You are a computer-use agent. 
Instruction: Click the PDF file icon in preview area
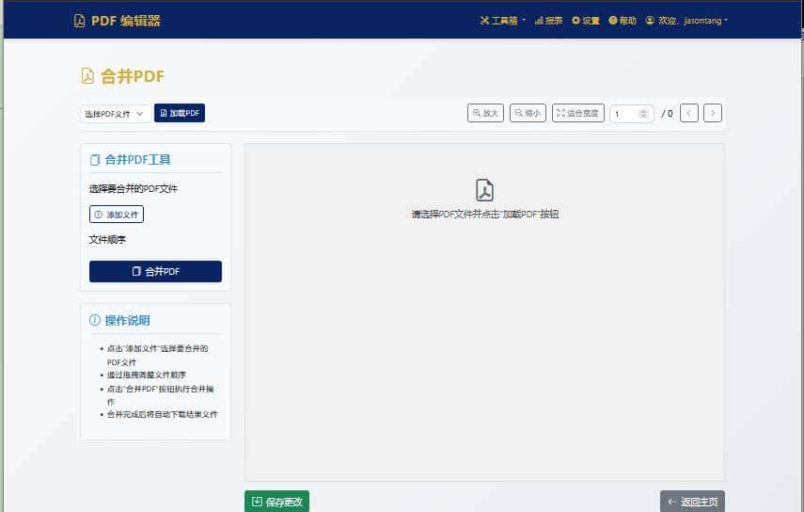[x=484, y=190]
